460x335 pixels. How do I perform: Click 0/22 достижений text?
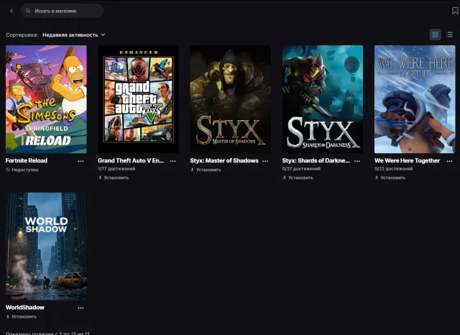coord(393,169)
